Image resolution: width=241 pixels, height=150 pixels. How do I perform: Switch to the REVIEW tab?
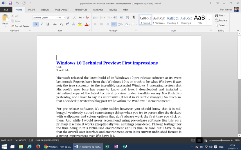[113, 10]
